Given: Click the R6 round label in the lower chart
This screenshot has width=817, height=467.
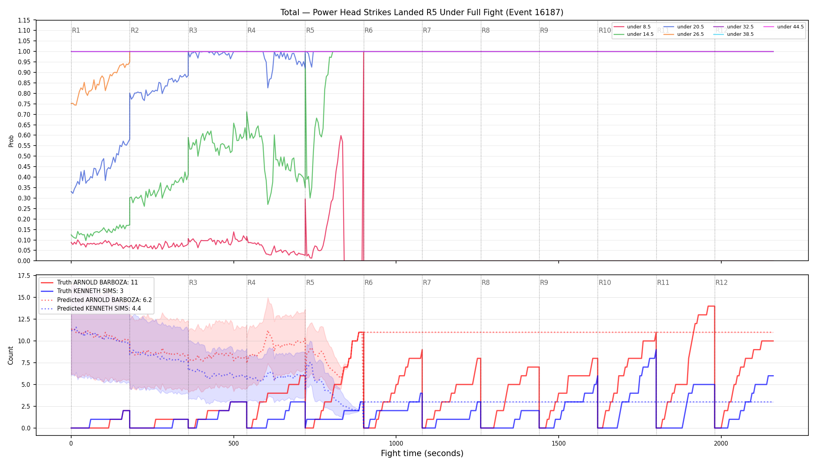Looking at the screenshot, I should [368, 283].
